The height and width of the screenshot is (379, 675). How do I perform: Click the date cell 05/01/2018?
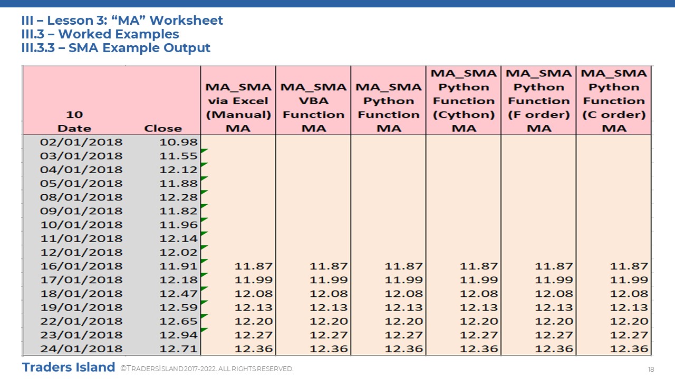tap(81, 183)
